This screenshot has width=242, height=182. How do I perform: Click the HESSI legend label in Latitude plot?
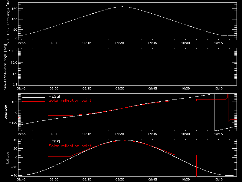[x=54, y=142]
